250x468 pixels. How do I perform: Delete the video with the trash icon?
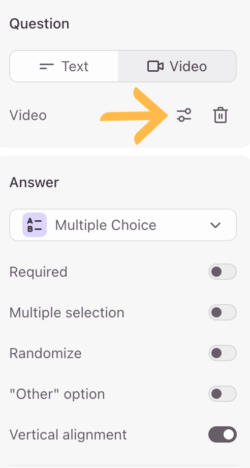tap(221, 115)
